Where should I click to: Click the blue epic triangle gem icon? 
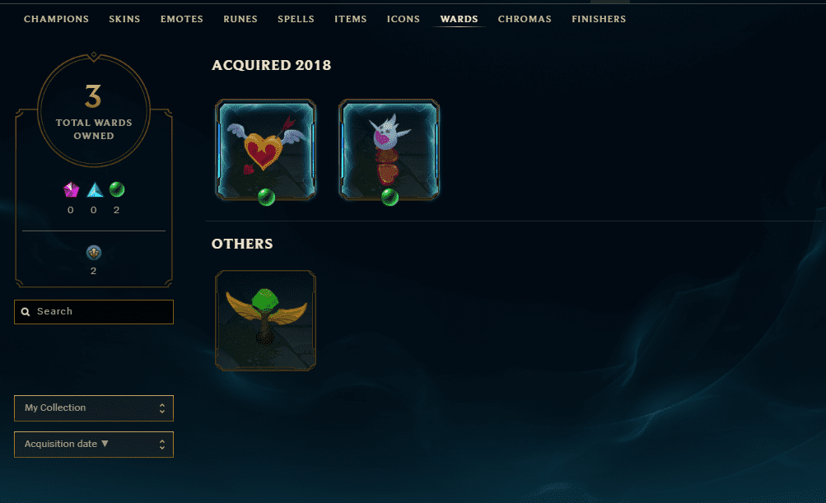coord(95,189)
